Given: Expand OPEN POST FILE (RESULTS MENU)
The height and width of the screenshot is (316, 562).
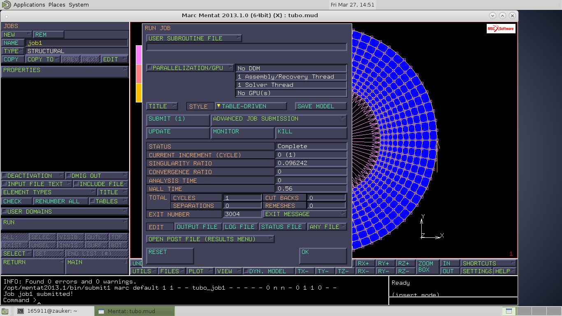Looking at the screenshot, I should [210, 239].
